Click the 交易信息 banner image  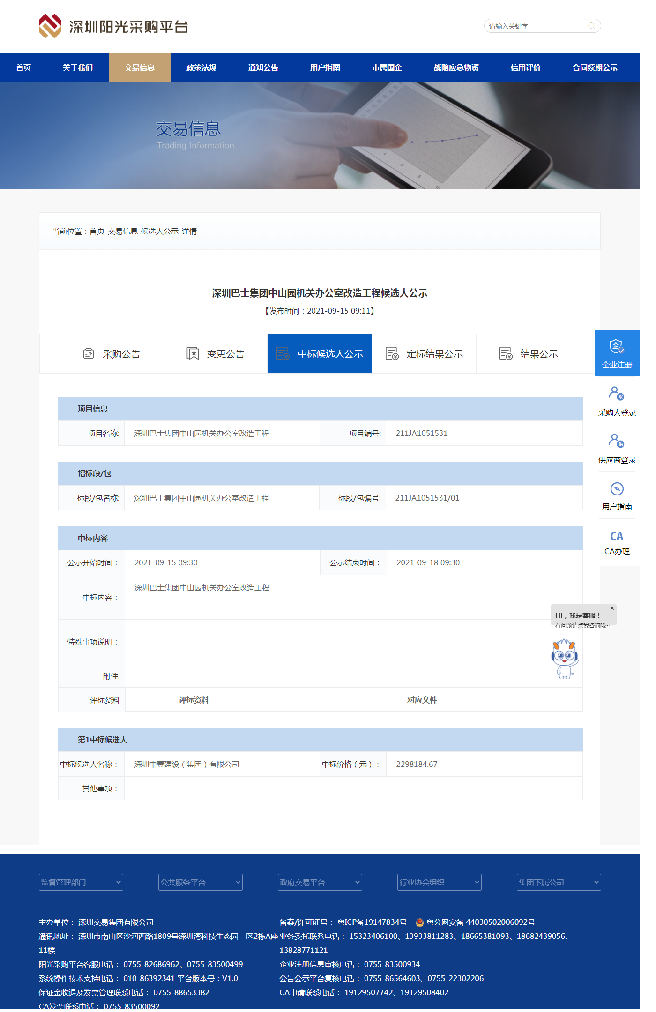[320, 135]
